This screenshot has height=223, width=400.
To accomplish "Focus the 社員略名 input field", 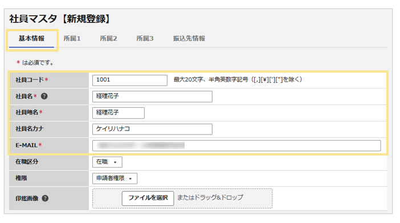I will [119, 113].
